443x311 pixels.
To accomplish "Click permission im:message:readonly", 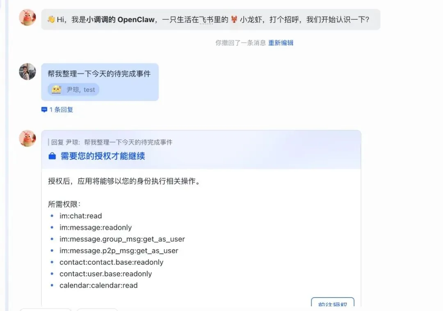I will click(x=96, y=227).
